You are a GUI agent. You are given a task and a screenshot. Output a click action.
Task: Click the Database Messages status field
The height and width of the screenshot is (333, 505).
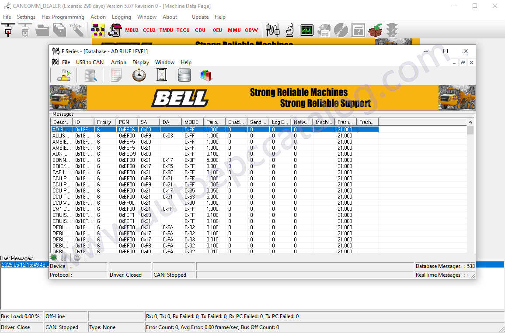445,266
